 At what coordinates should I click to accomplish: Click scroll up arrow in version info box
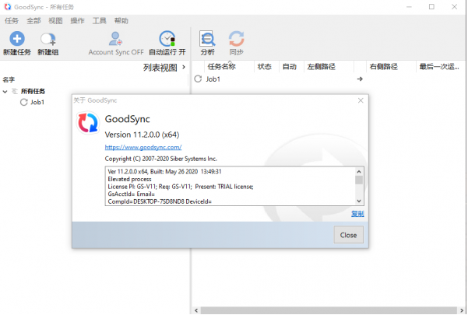click(359, 171)
